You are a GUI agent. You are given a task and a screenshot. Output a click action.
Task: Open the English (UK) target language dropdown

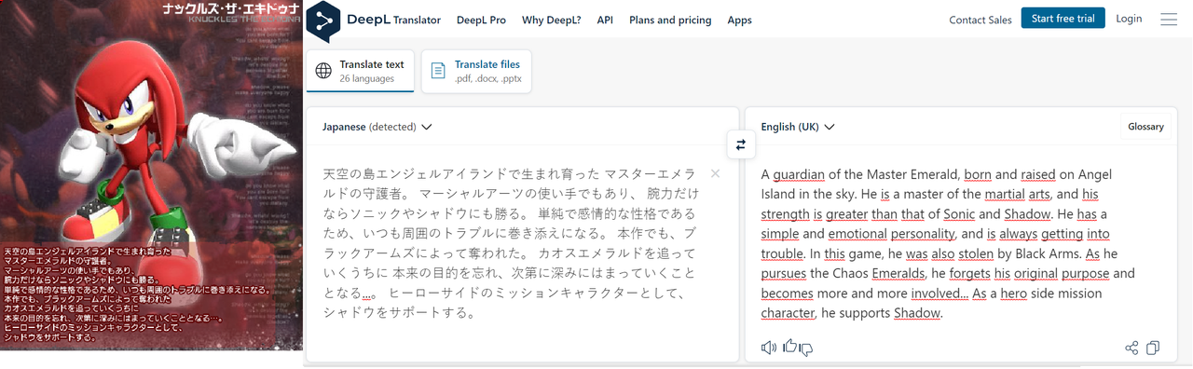click(798, 127)
